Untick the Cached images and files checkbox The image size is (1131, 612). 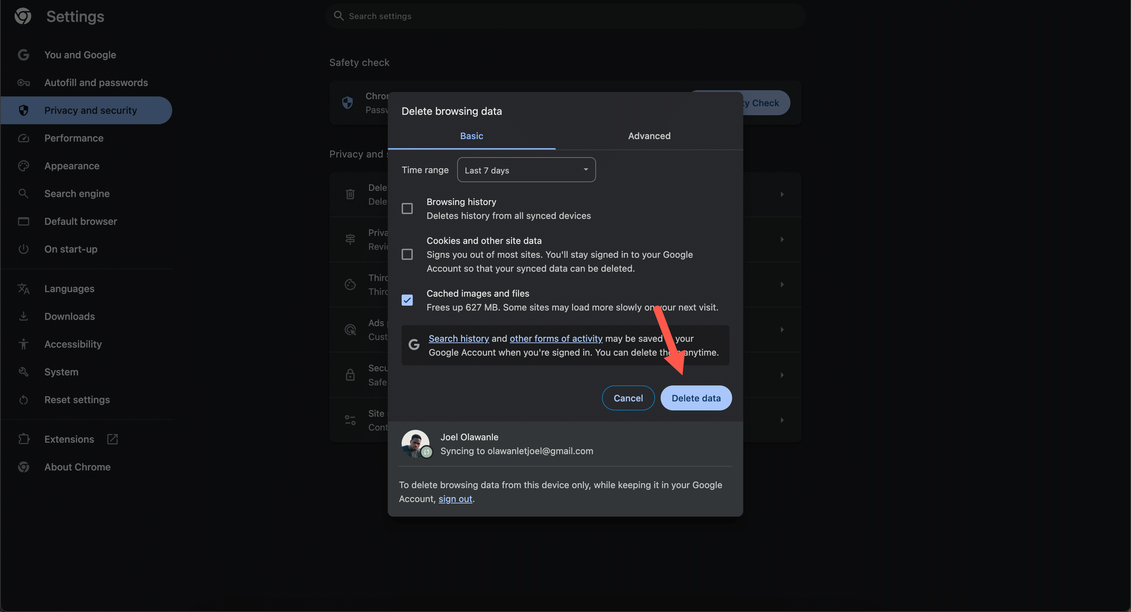(x=407, y=300)
